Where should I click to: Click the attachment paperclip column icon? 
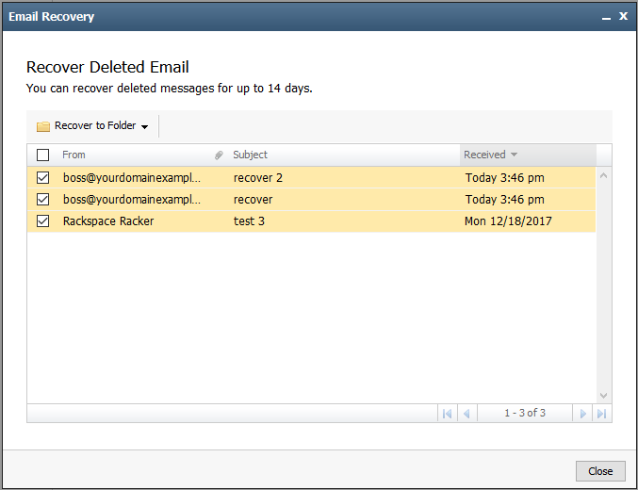point(219,155)
